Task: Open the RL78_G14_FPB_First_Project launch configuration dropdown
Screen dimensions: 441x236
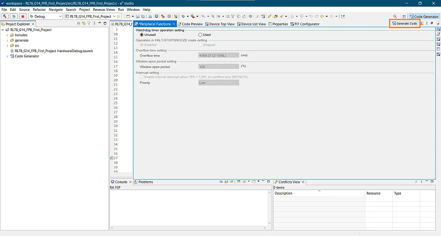Action: 114,16
